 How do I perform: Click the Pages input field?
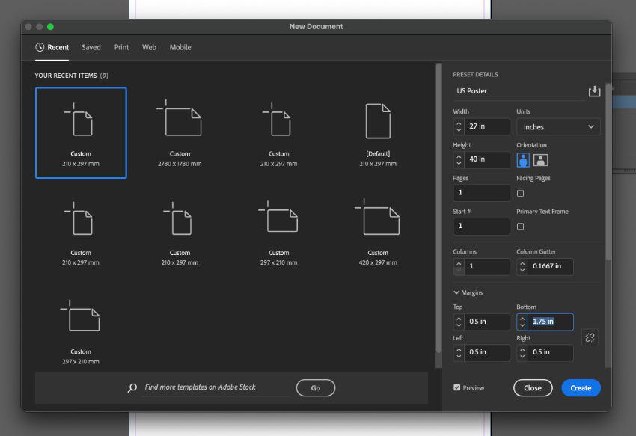click(481, 193)
